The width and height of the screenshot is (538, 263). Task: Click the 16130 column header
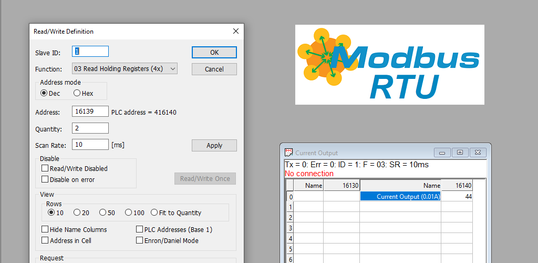pos(342,185)
